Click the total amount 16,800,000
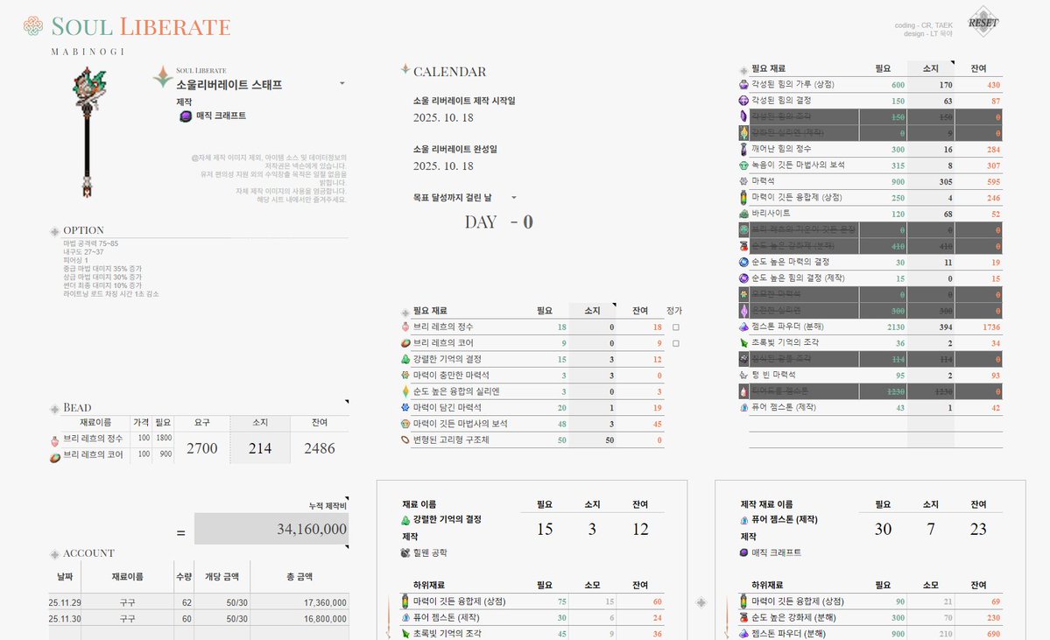Viewport: 1050px width, 640px height. coord(325,619)
